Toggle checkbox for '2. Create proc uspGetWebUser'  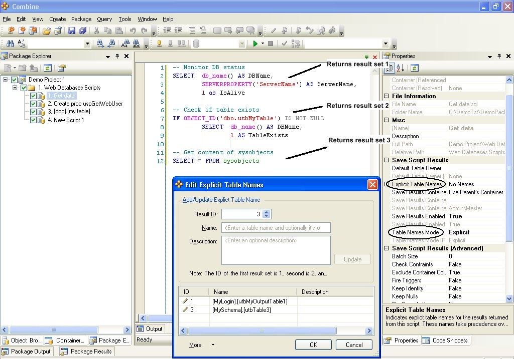coord(33,104)
